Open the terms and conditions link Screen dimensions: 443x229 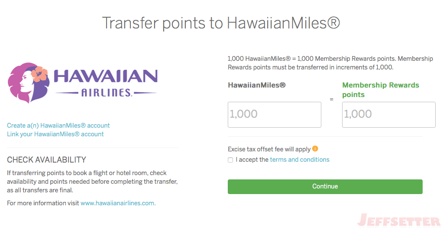tap(300, 160)
